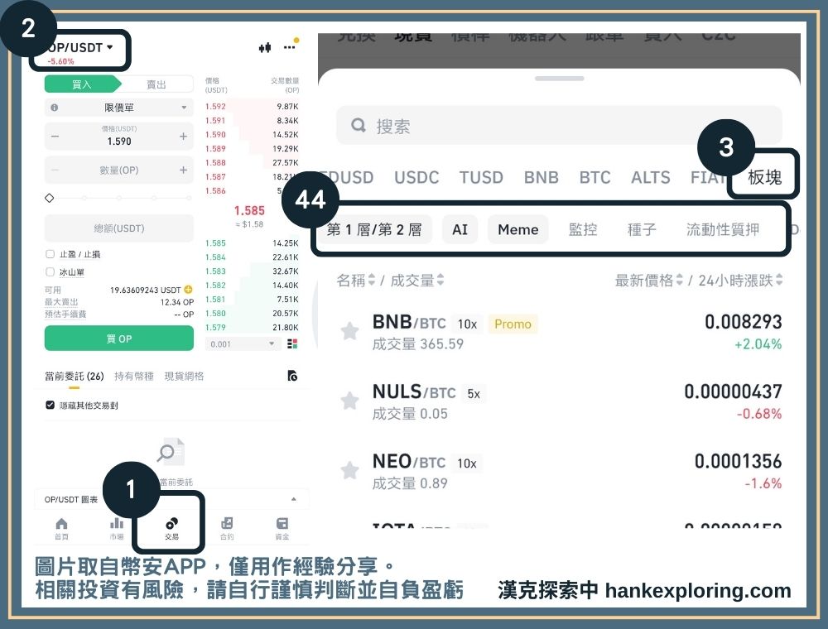Select the BTC market tab
828x629 pixels.
coord(595,177)
